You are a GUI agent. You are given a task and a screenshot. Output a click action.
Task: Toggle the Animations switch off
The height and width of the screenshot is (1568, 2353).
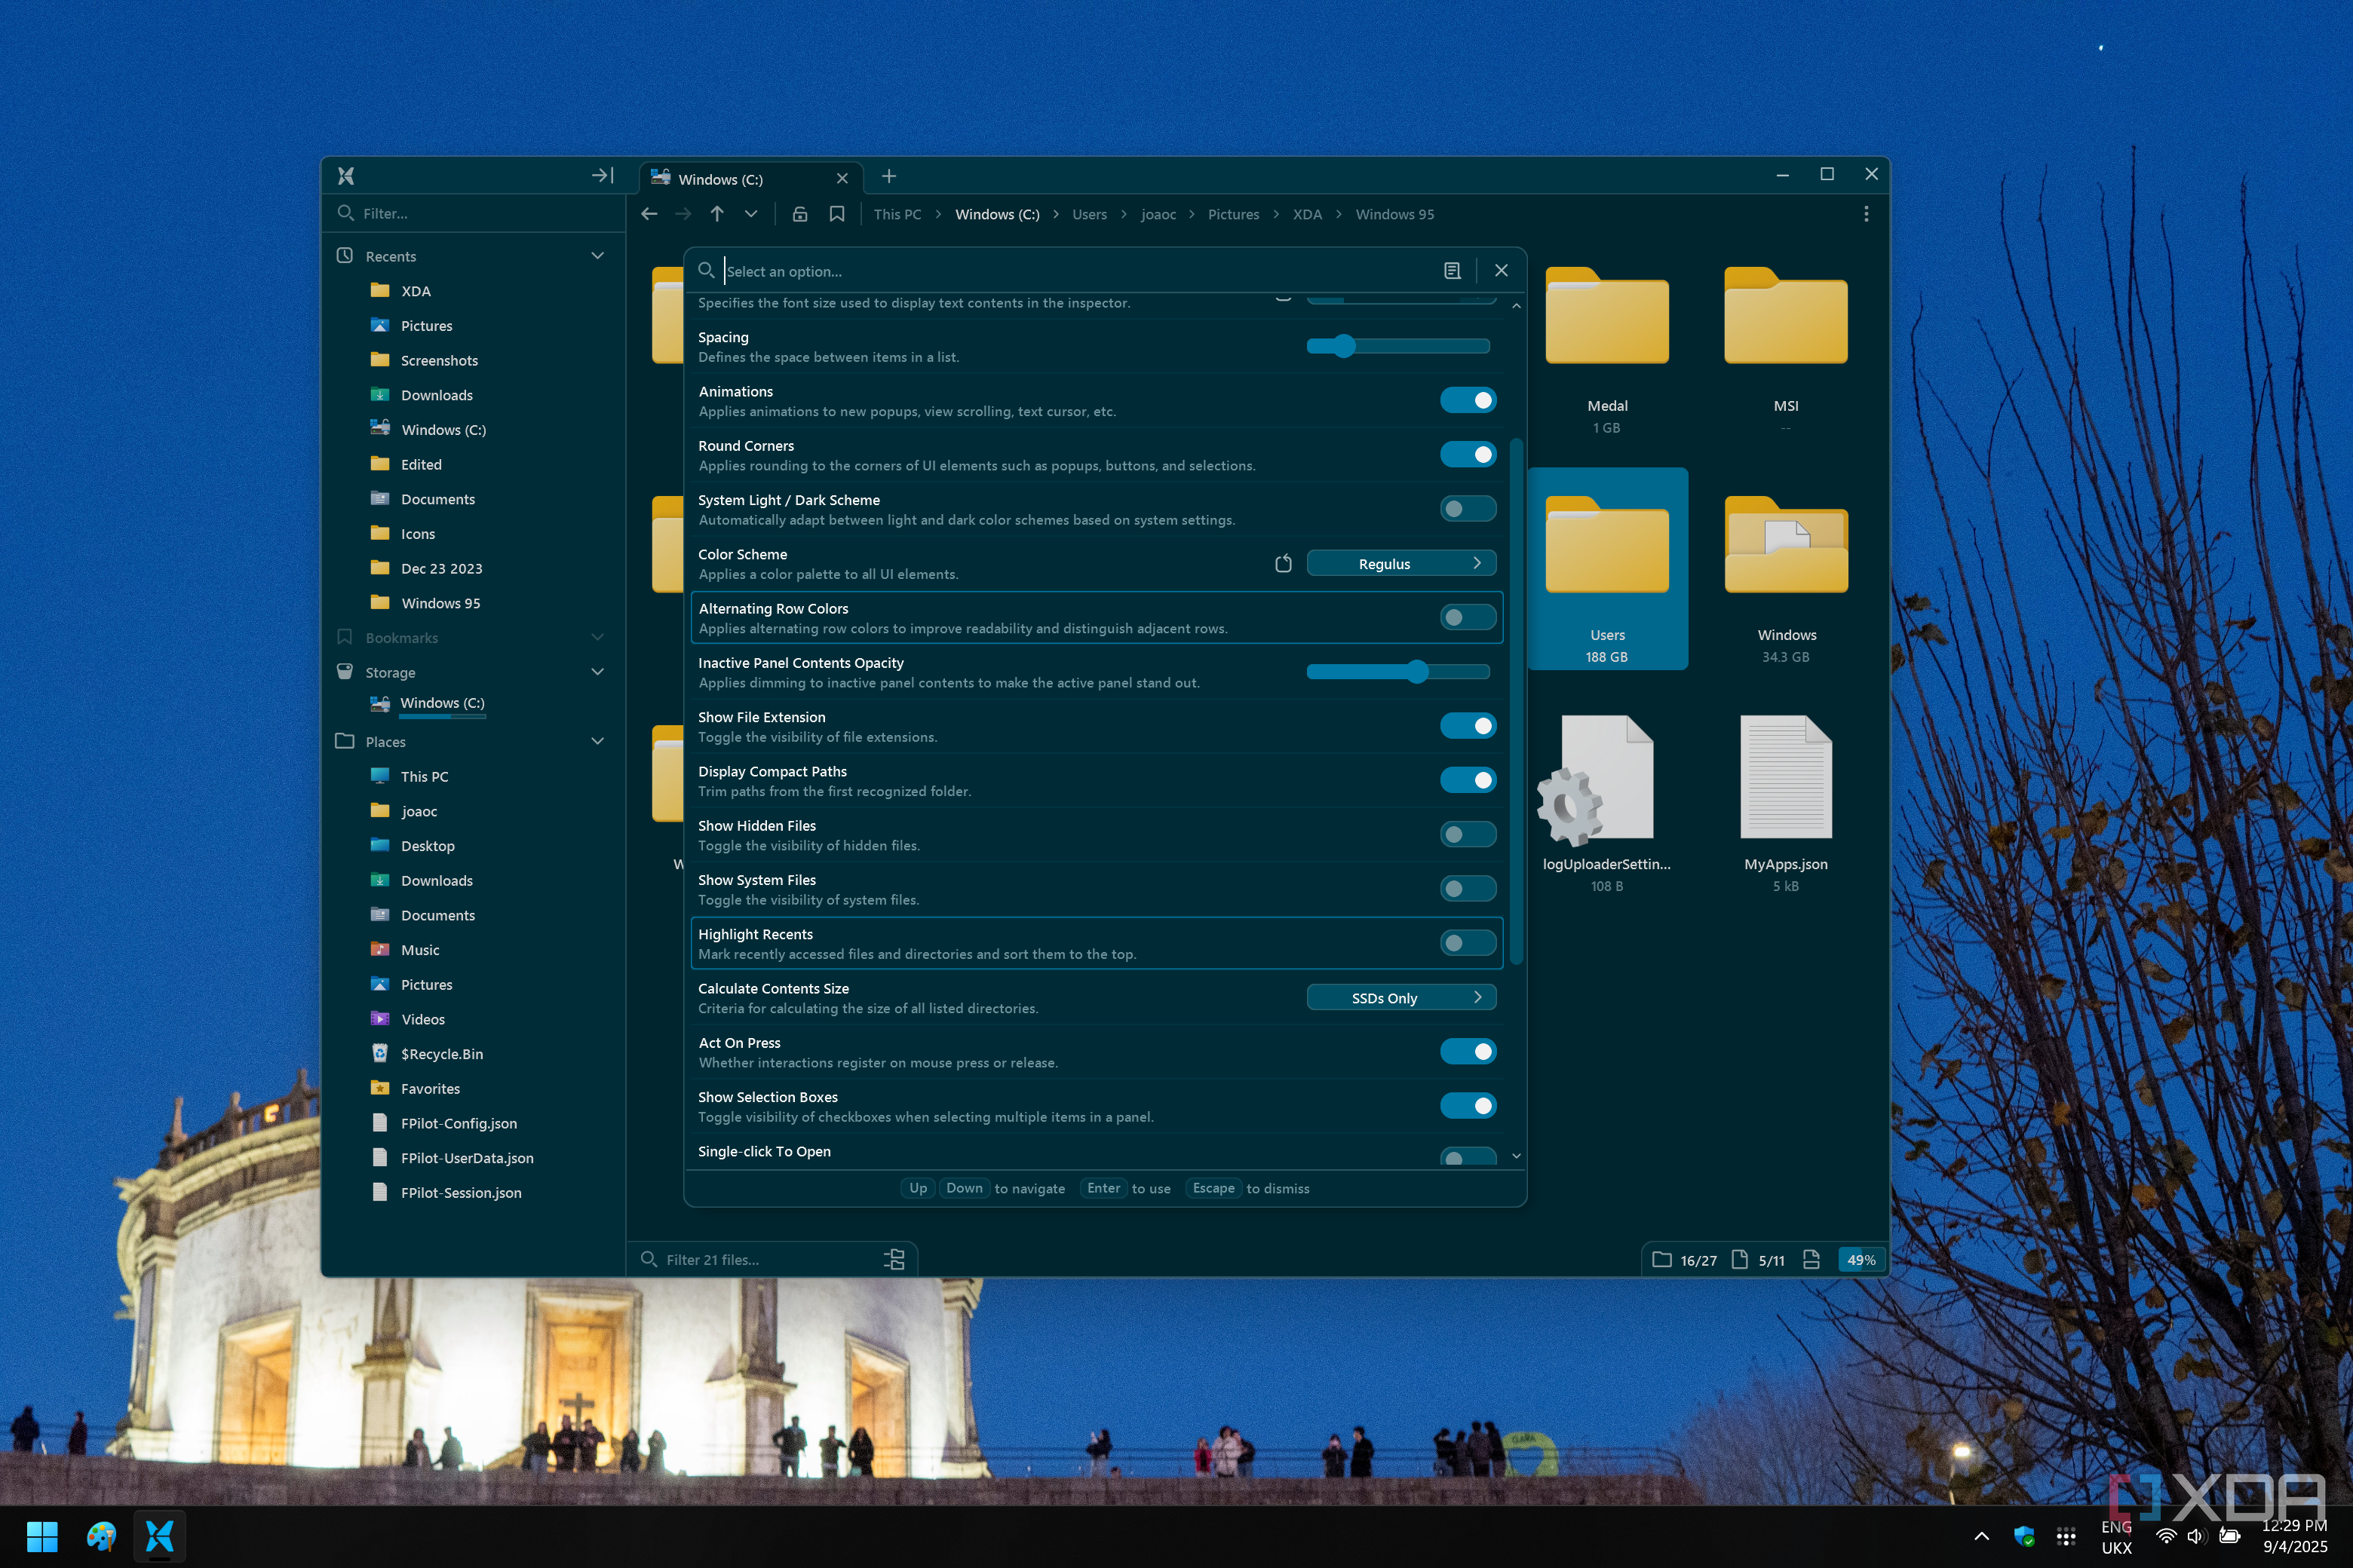(1468, 400)
